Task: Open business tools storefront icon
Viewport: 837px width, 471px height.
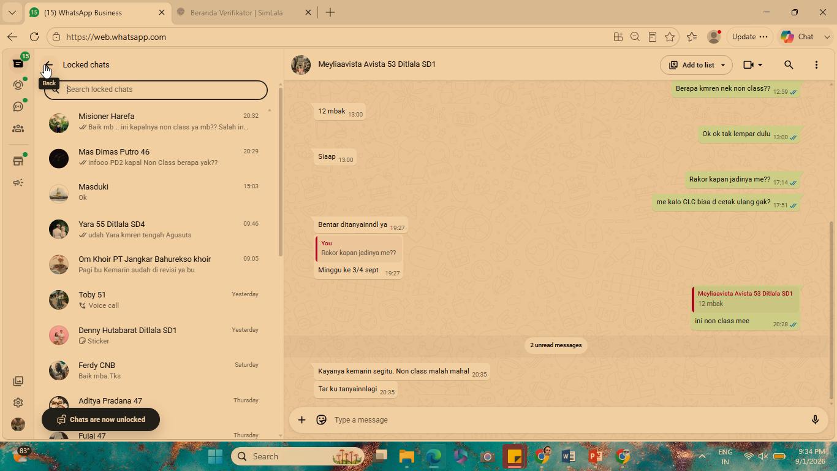Action: click(18, 161)
